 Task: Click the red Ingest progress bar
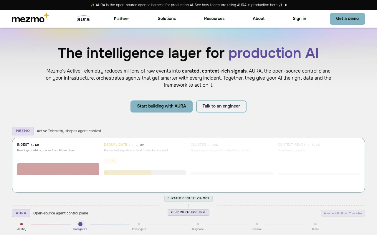(58, 169)
